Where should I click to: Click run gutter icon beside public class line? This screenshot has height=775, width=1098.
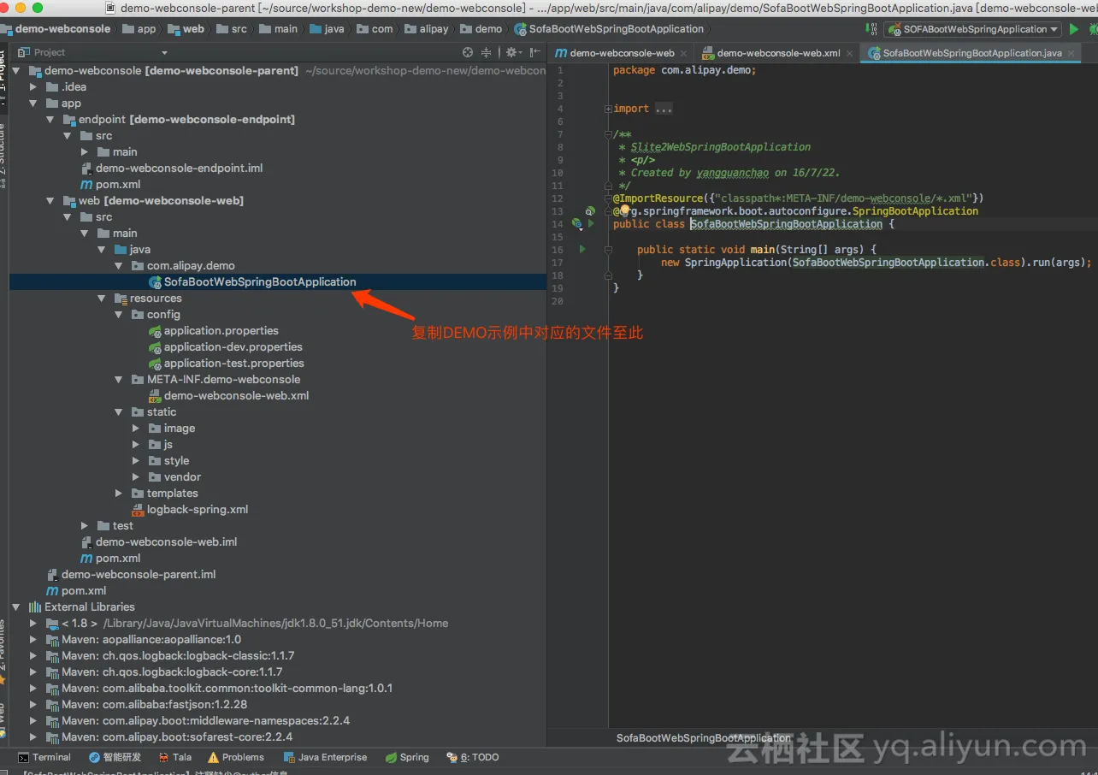click(591, 223)
